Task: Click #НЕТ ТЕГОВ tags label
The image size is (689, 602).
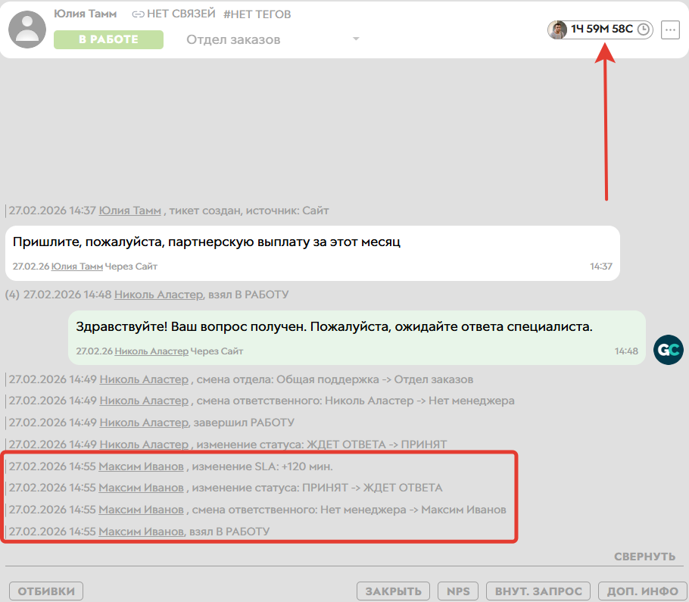Action: pyautogui.click(x=257, y=14)
